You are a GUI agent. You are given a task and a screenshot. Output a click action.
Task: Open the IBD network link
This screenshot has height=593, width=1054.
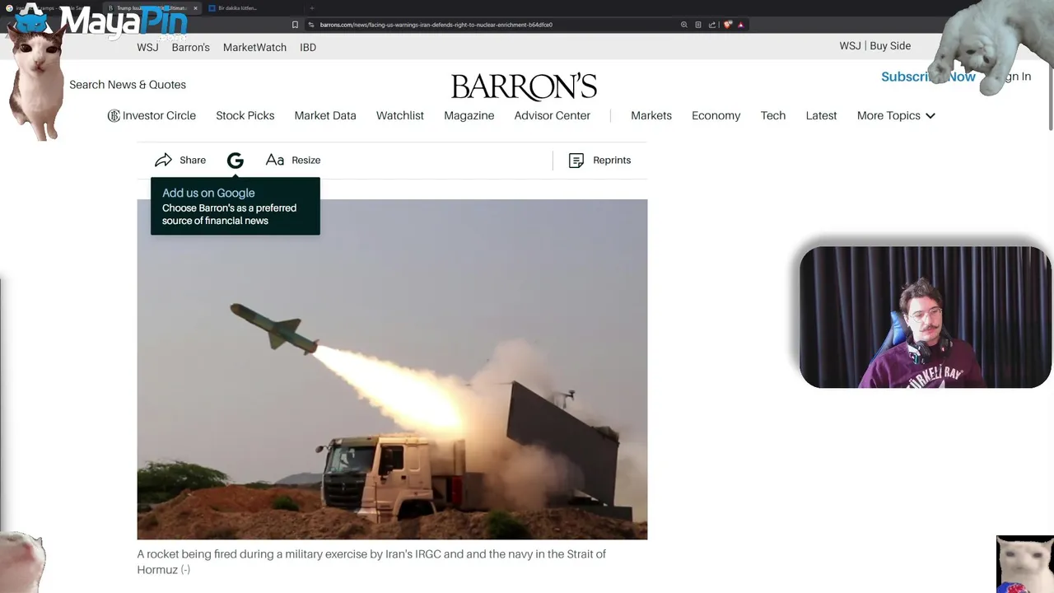click(x=308, y=48)
